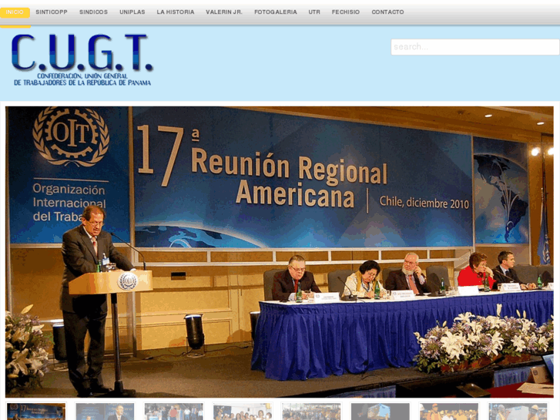Click the main OIT reunion slideshow image
This screenshot has height=420, width=560.
(280, 252)
